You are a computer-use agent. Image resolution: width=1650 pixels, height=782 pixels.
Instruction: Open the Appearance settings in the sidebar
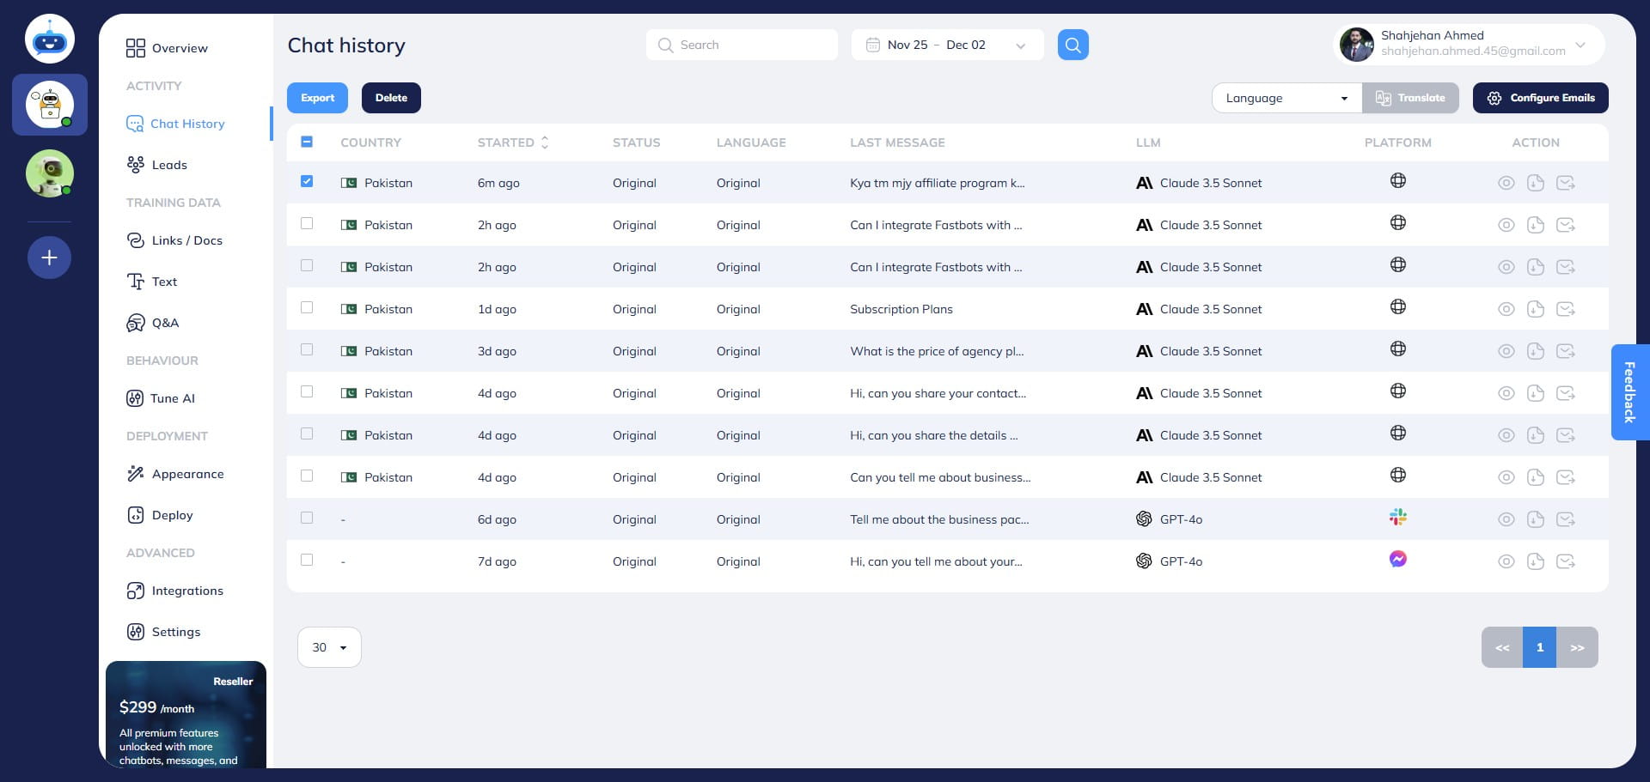[187, 474]
